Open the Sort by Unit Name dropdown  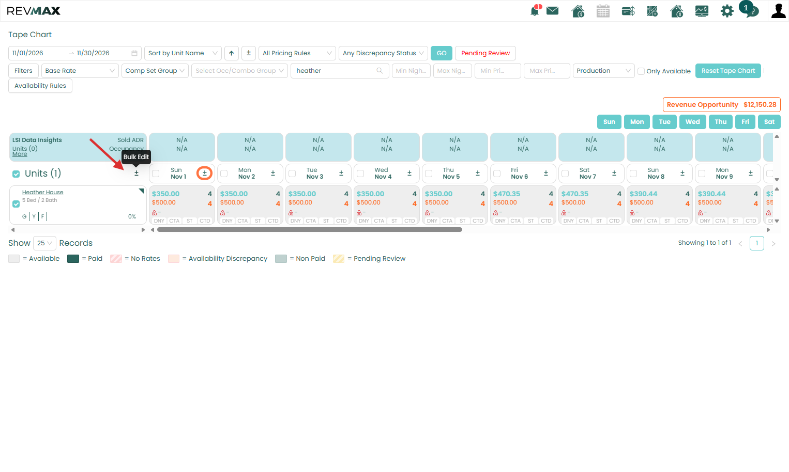point(183,53)
